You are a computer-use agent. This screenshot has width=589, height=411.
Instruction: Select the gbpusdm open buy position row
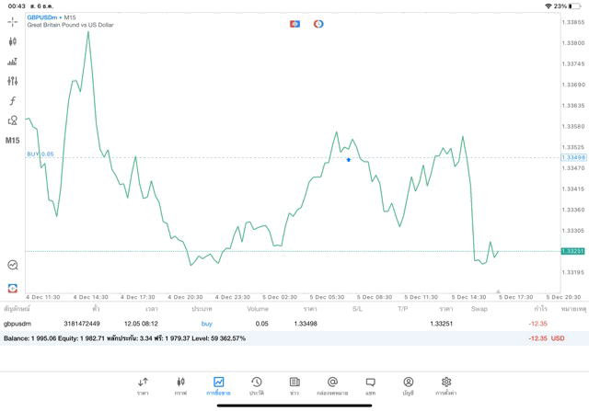[276, 324]
